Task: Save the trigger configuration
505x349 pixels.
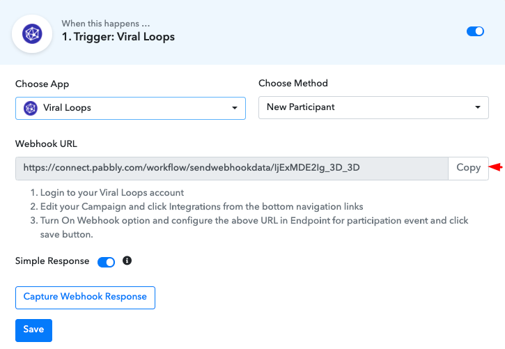Action: [x=34, y=330]
